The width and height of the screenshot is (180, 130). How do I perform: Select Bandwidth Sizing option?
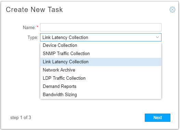(101, 95)
